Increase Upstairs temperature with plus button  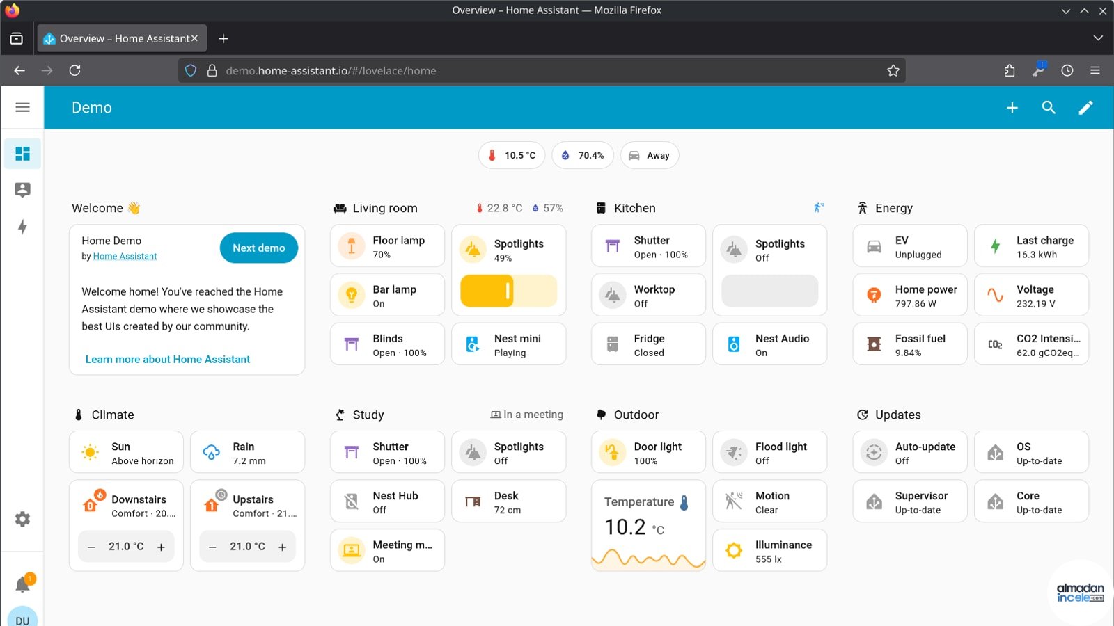coord(282,547)
